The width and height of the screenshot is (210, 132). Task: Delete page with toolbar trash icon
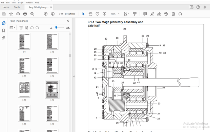tap(173, 14)
